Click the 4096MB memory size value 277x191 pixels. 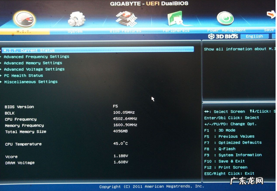(121, 131)
